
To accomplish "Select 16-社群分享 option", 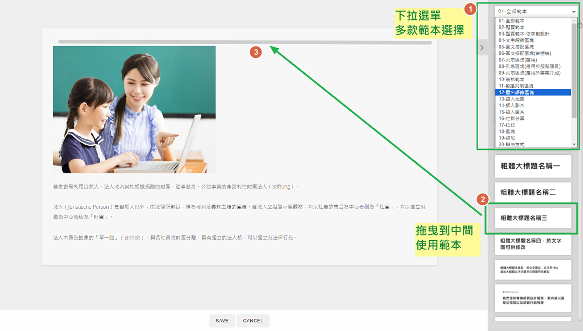I will 533,118.
